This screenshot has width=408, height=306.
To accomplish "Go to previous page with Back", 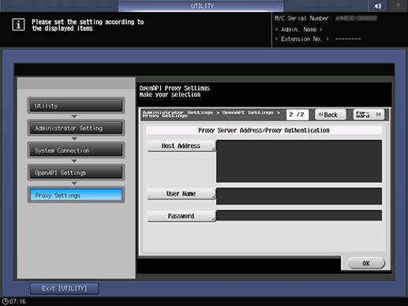I will [x=331, y=114].
